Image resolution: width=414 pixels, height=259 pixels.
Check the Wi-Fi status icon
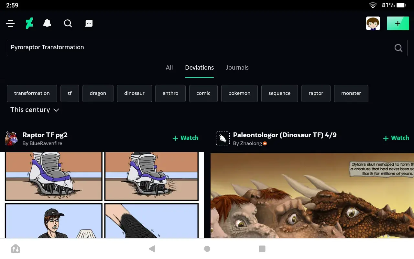tap(373, 5)
